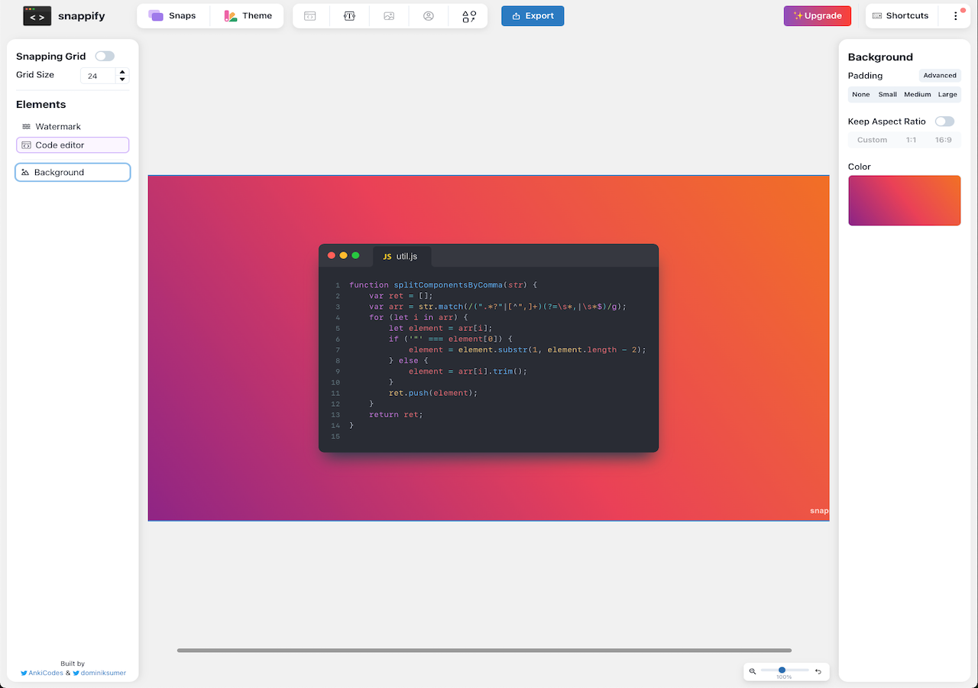Select Medium padding option
Image resolution: width=978 pixels, height=688 pixels.
coord(917,95)
